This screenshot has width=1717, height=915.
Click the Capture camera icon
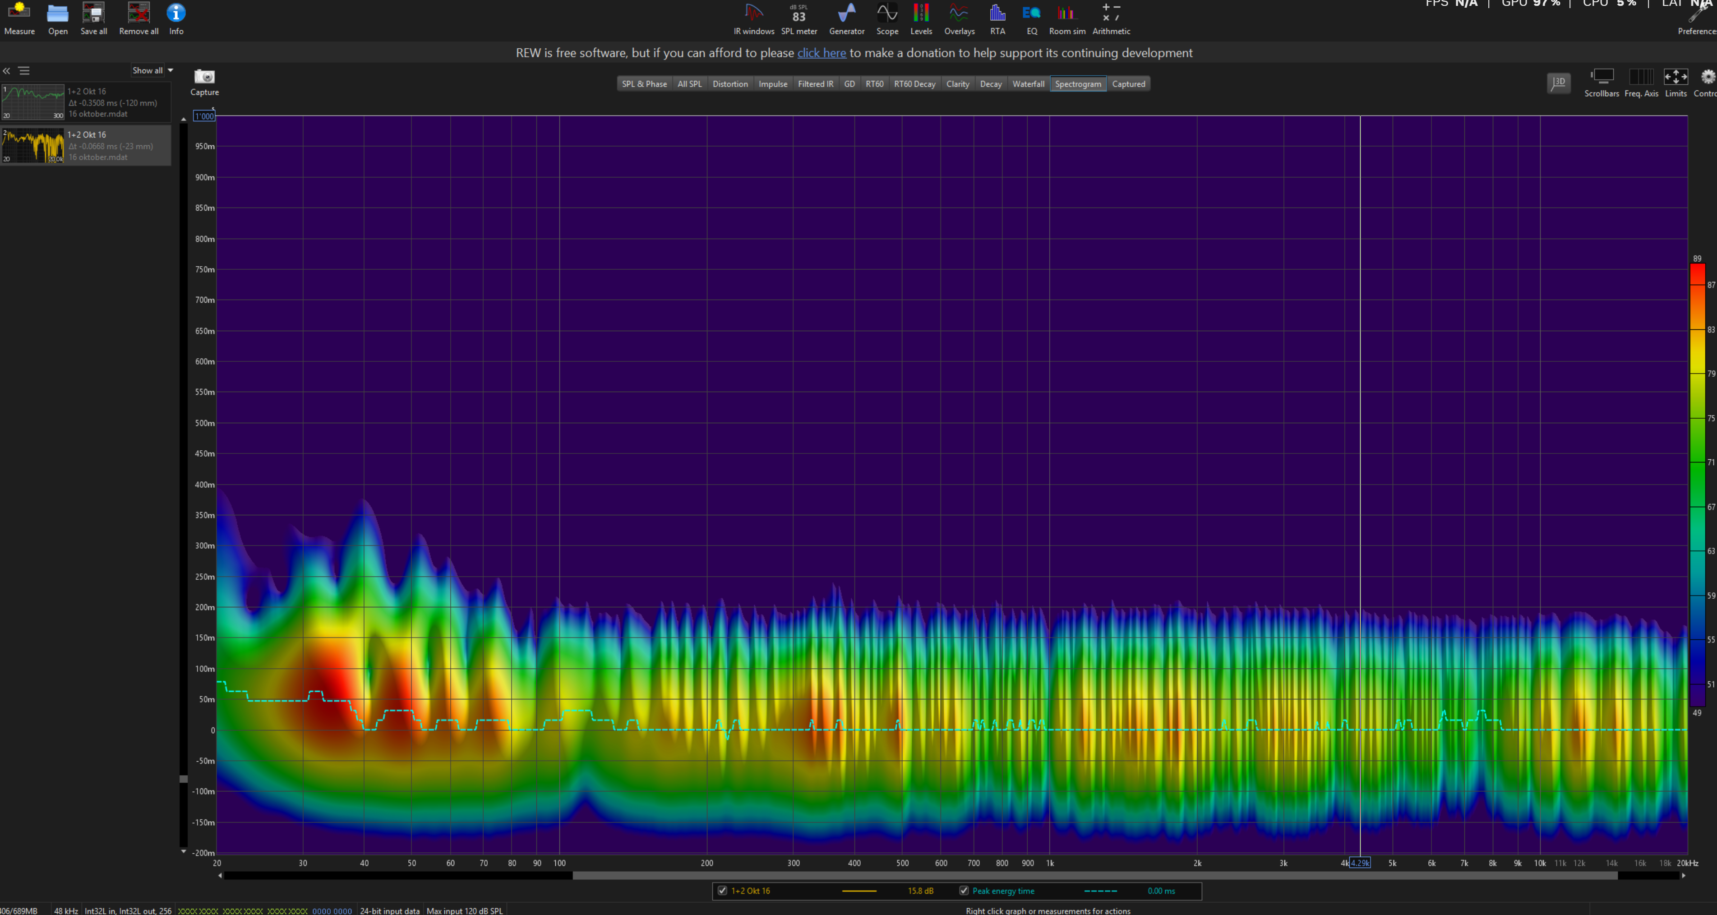point(204,77)
